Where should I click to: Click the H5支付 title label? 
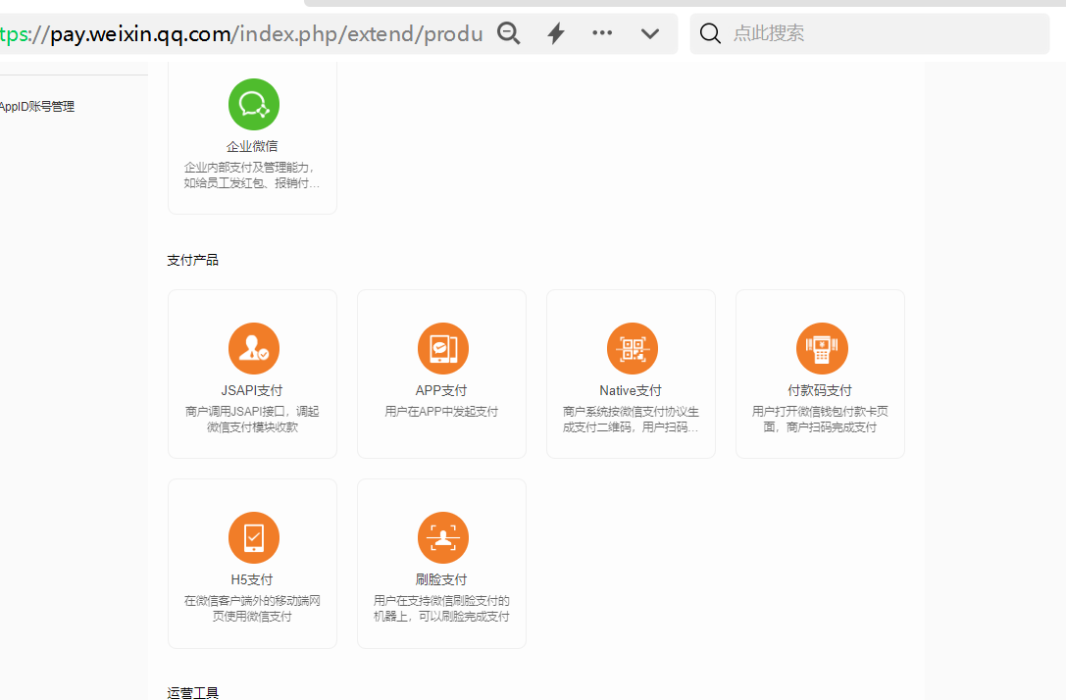(x=252, y=579)
